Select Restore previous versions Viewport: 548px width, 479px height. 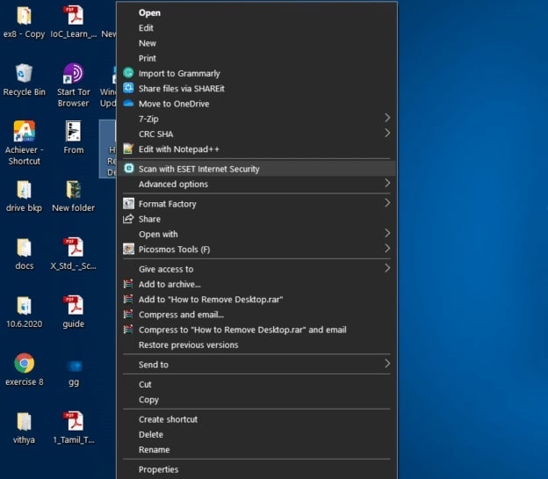pos(256,345)
